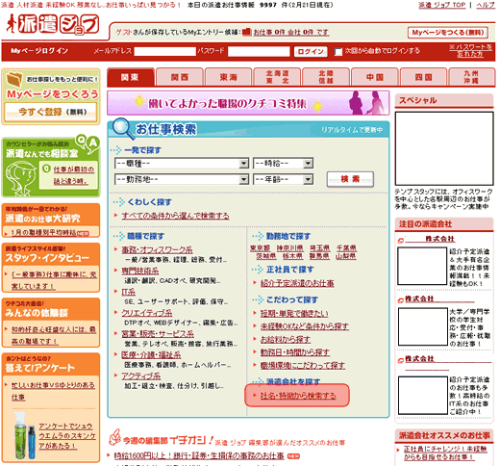
Task: Open the 勤務地 dropdown
Action: pos(182,179)
